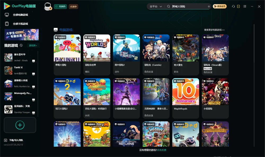The width and height of the screenshot is (265, 157).
Task: Click 搜索更多电脑游戏>> link
Action: point(214,30)
